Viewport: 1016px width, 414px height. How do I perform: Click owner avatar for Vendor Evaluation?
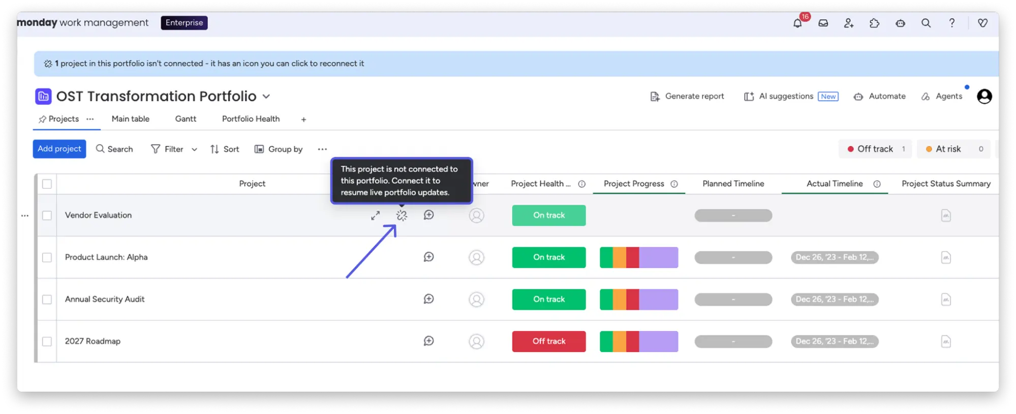477,216
